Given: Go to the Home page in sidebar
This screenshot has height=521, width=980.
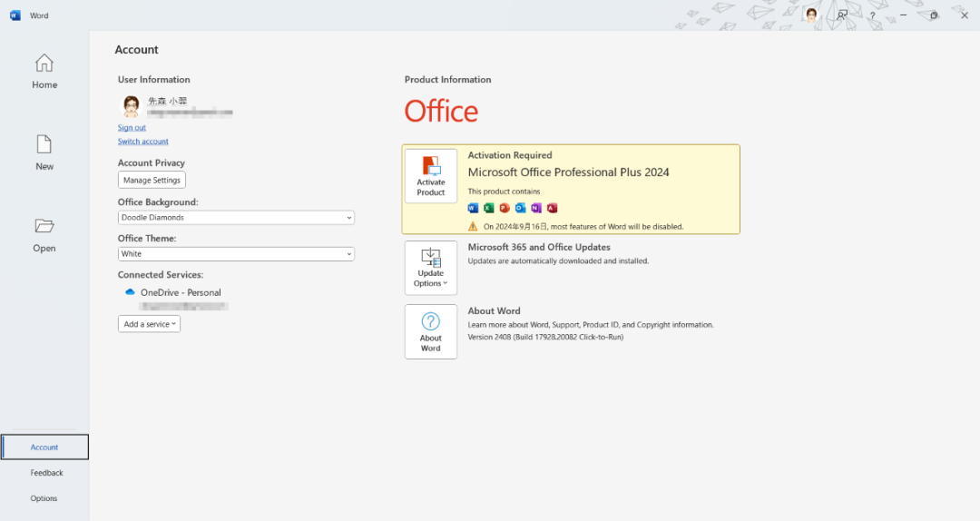Looking at the screenshot, I should [44, 73].
